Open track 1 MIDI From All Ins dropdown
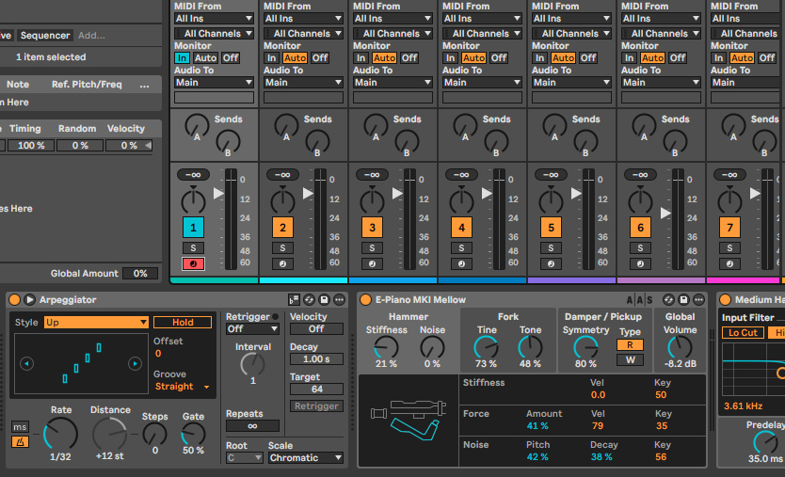The image size is (785, 477). (214, 19)
